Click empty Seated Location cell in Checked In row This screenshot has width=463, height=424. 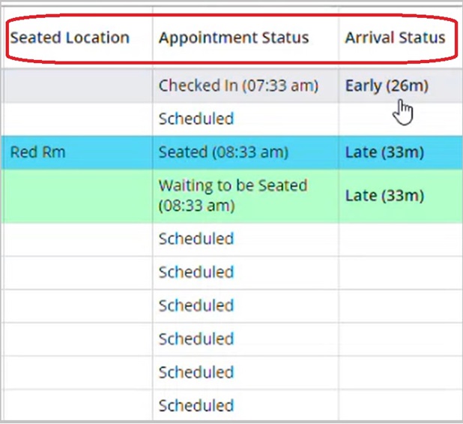click(x=75, y=86)
